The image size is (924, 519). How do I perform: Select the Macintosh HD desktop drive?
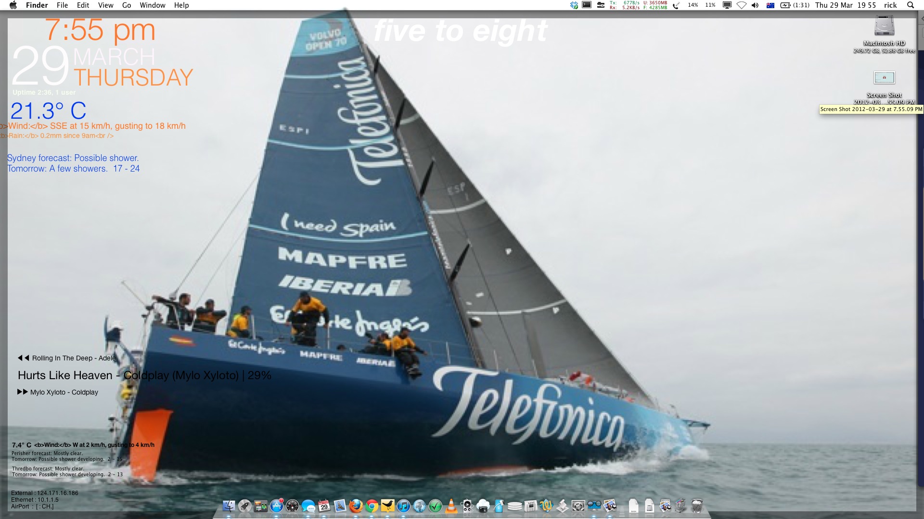coord(884,25)
